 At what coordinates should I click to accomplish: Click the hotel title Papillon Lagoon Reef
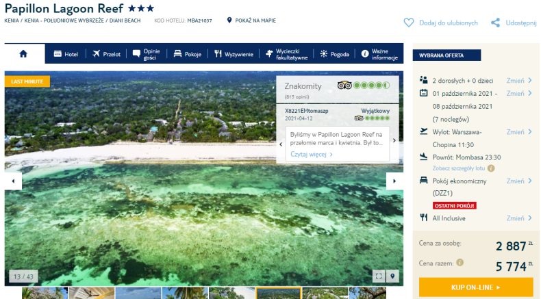coord(64,8)
